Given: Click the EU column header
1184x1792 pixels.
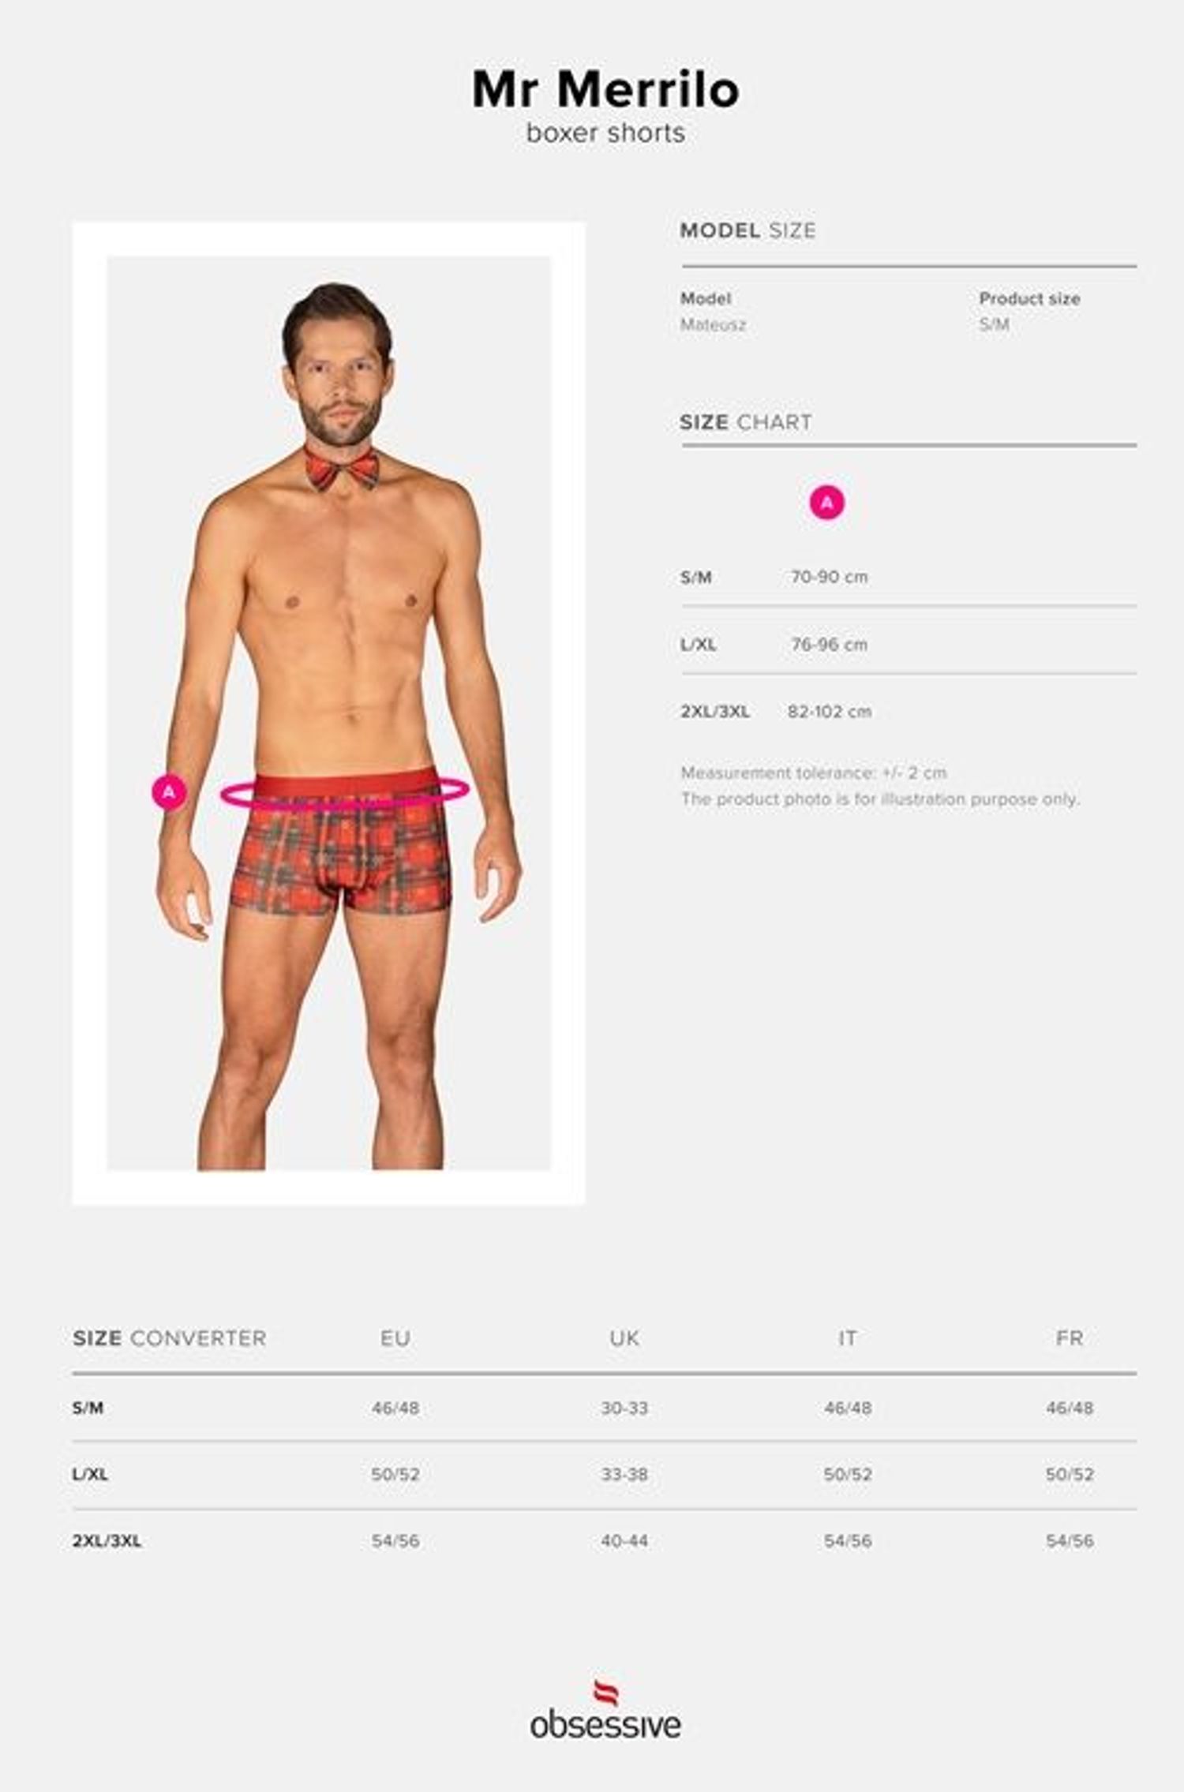Looking at the screenshot, I should (x=395, y=1338).
